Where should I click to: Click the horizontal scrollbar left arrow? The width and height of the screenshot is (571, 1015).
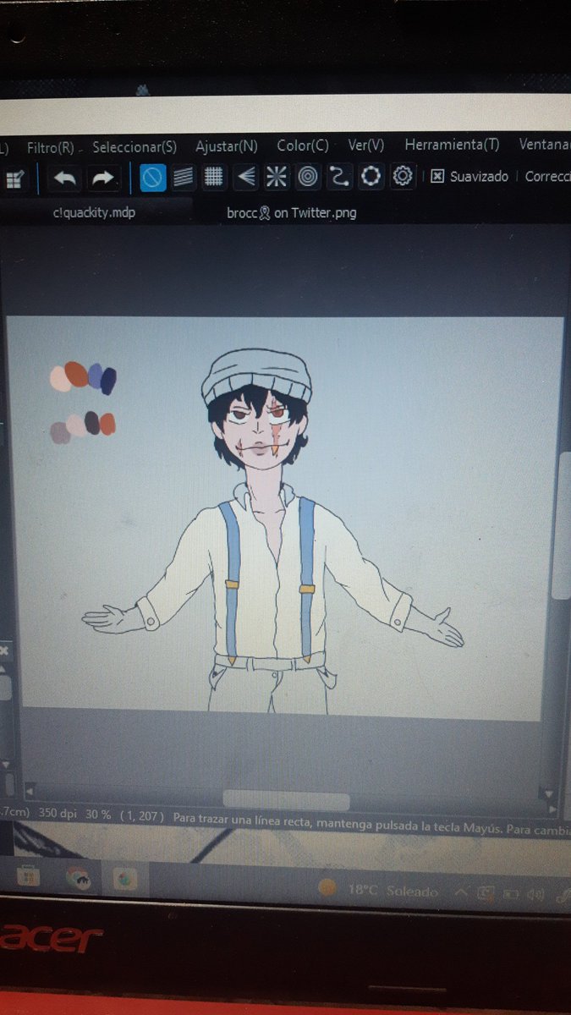coord(30,792)
